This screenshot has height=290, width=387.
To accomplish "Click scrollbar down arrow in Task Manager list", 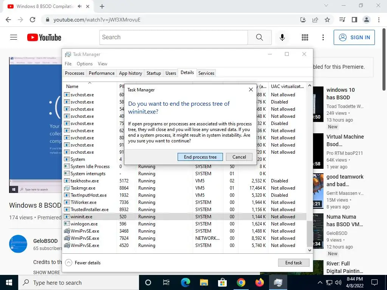I will [310, 250].
